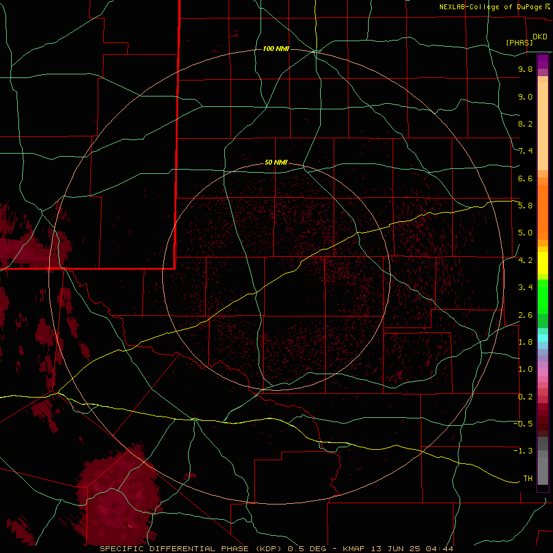
Task: Click the 5.8 legend value
Action: [x=525, y=206]
